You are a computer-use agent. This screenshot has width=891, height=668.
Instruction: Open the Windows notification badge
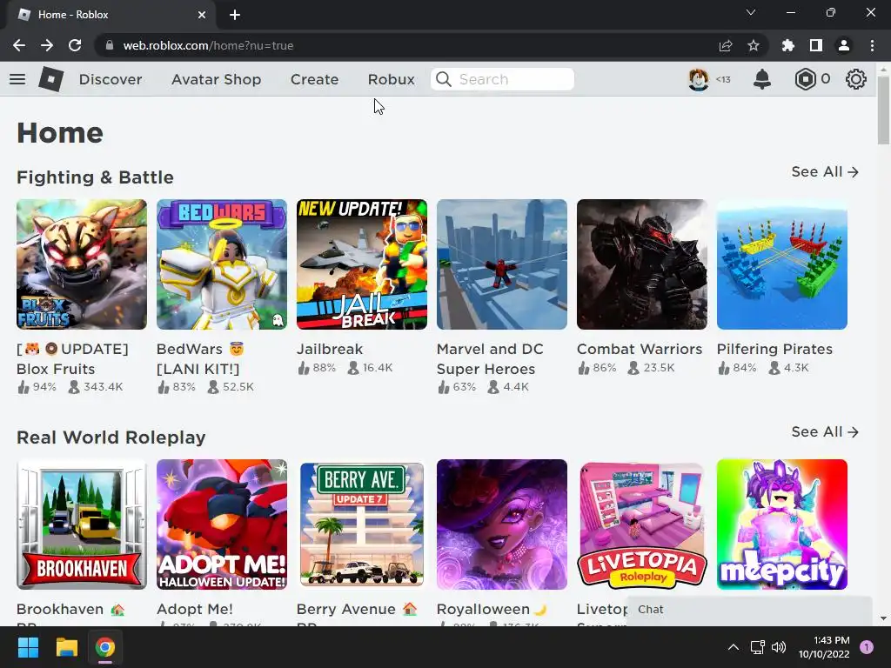click(867, 647)
